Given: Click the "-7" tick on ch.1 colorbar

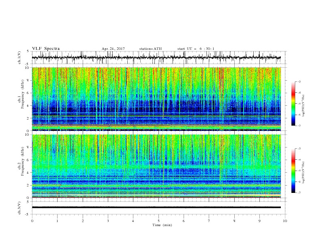Looking at the screenshot, I should click(x=299, y=126).
